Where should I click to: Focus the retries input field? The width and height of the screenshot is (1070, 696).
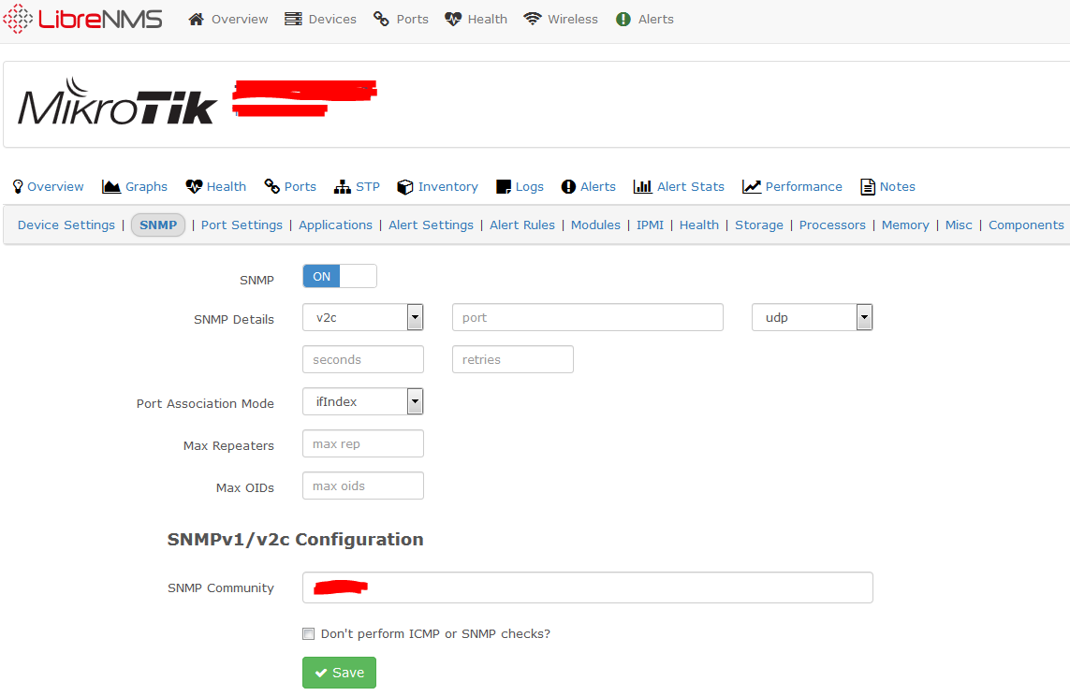tap(512, 359)
